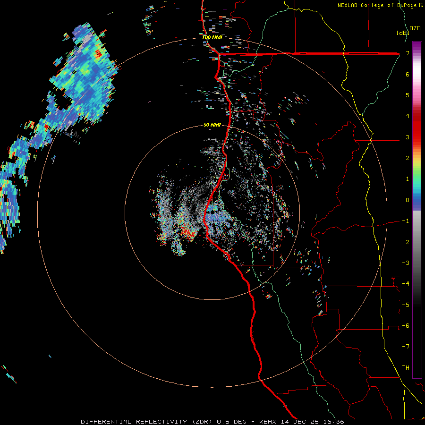Screen dimensions: 425x425
Task: Click the DZD legend title
Action: (415, 28)
